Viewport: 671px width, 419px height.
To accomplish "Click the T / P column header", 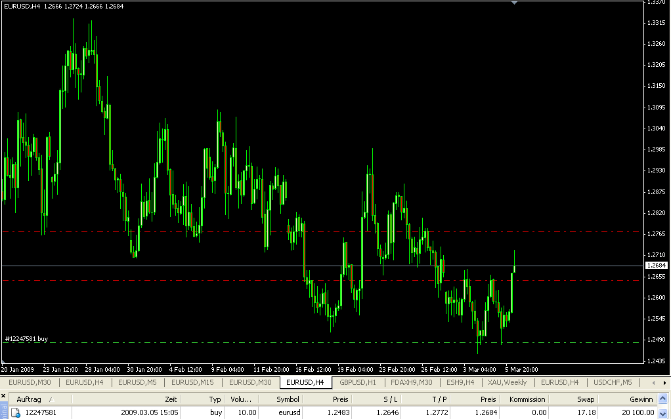I will [x=425, y=399].
